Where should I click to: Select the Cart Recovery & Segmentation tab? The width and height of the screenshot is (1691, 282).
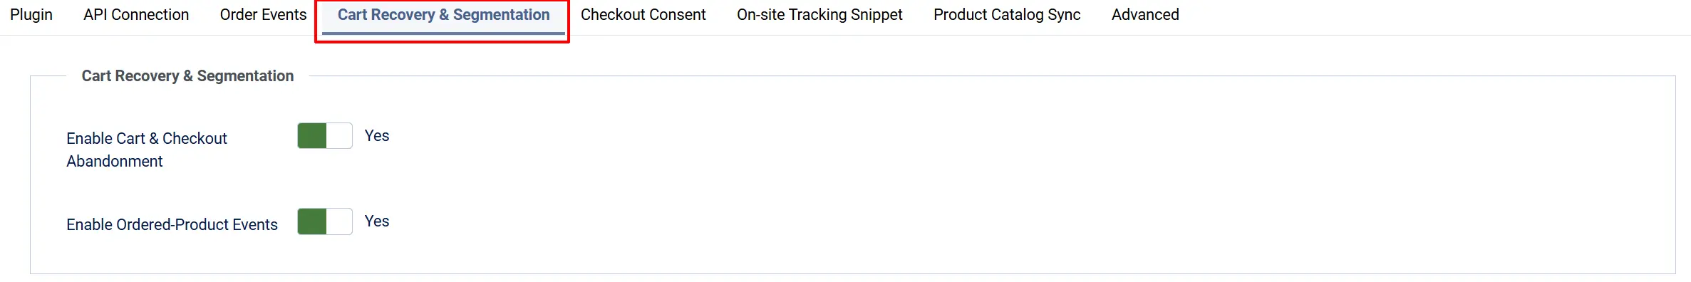click(443, 15)
